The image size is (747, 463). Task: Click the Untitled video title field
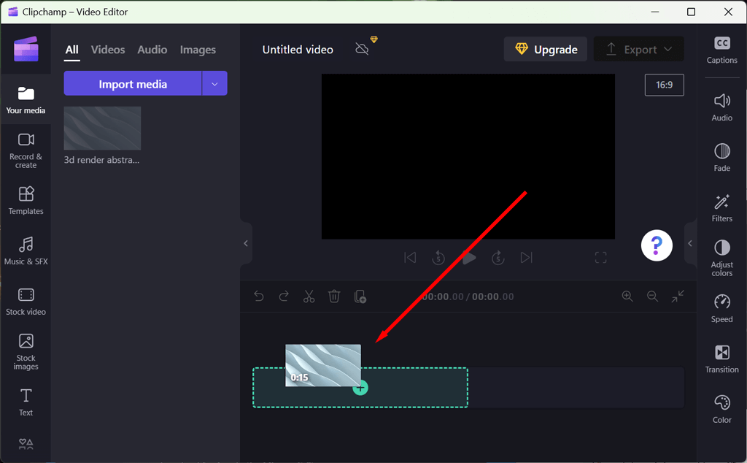point(298,50)
